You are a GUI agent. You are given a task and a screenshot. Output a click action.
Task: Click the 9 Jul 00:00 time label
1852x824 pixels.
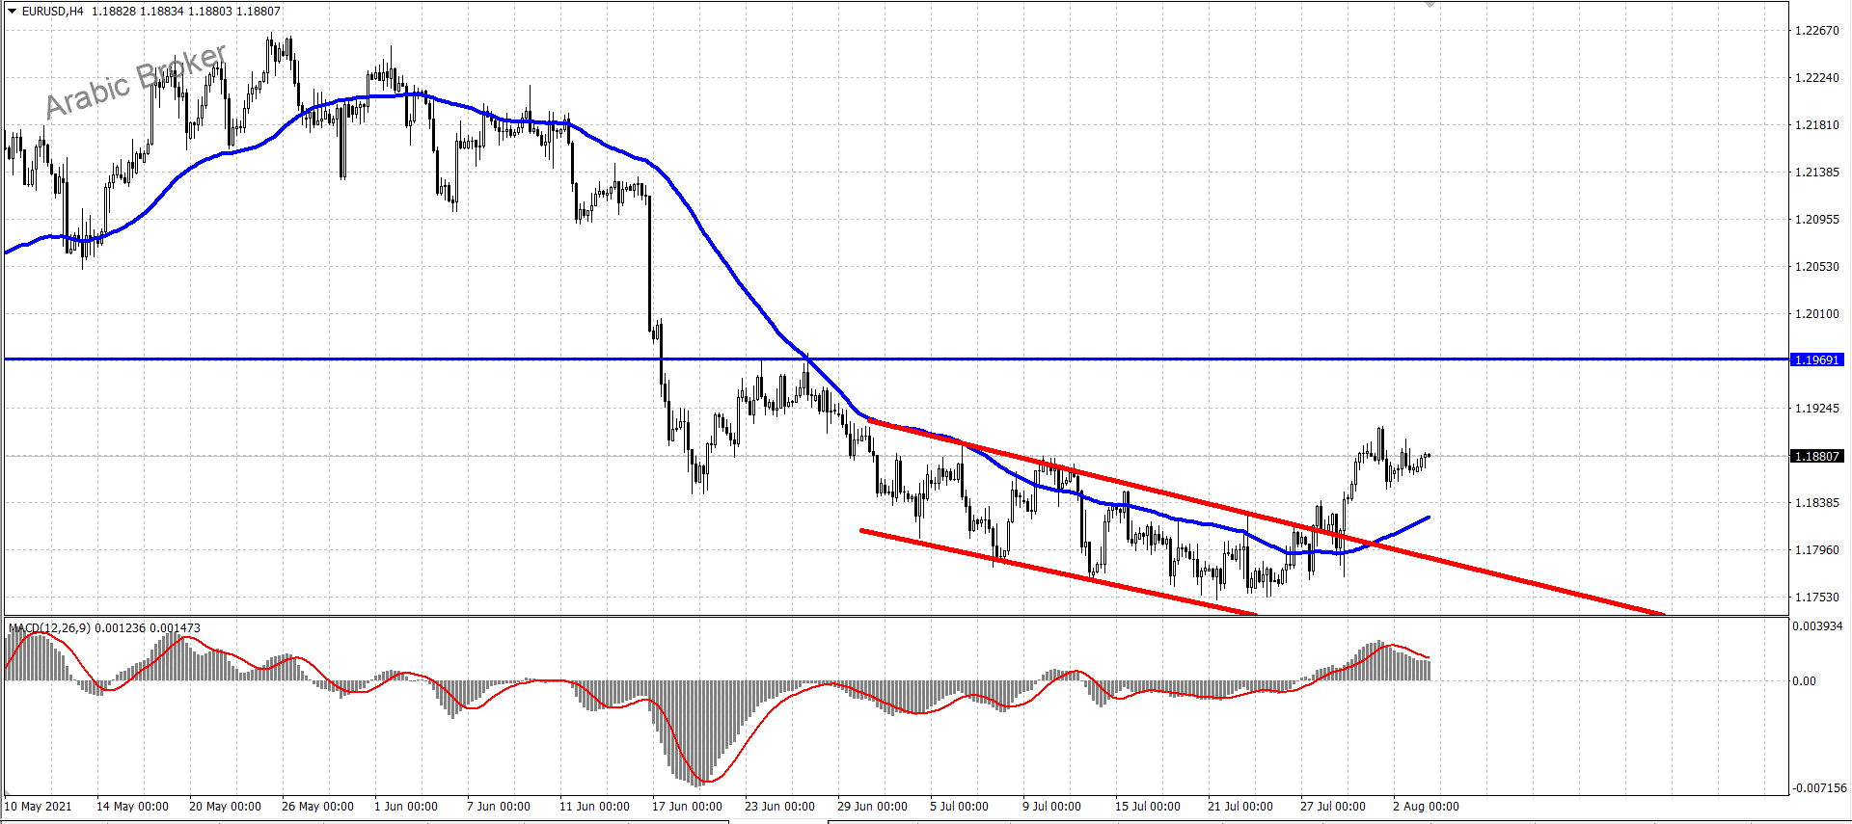point(1051,807)
